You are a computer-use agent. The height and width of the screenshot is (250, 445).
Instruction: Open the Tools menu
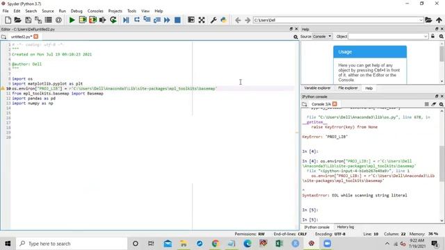tap(131, 11)
